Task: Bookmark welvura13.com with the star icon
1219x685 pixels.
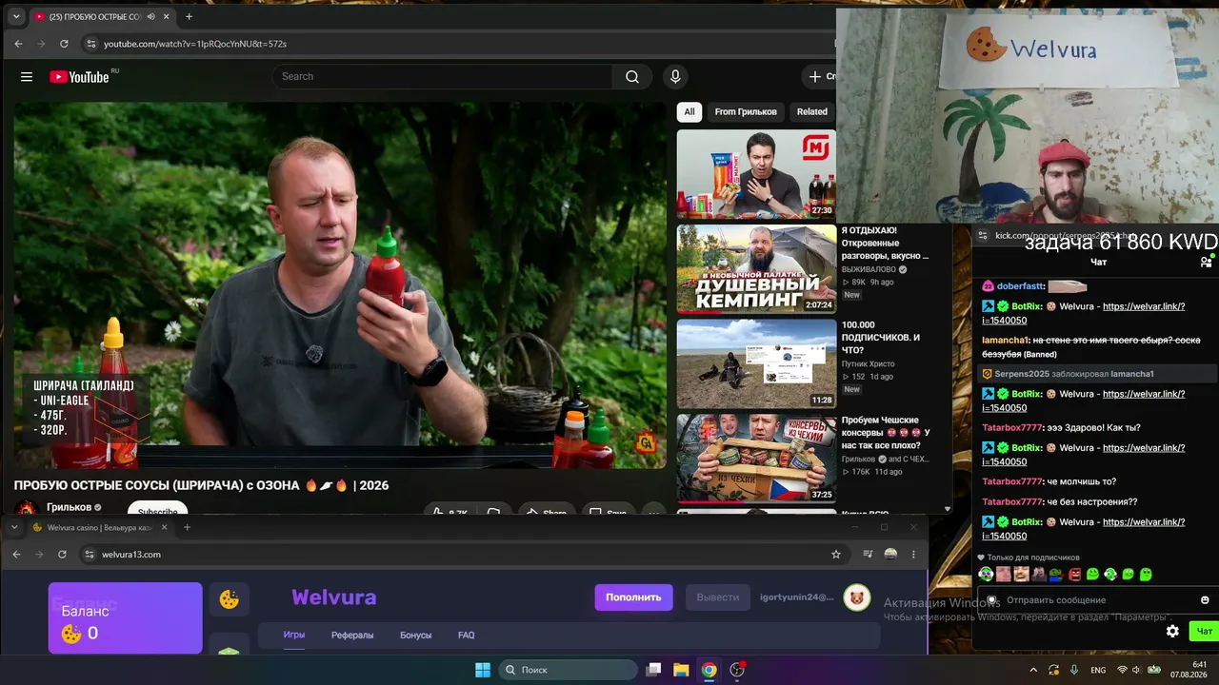Action: coord(836,555)
